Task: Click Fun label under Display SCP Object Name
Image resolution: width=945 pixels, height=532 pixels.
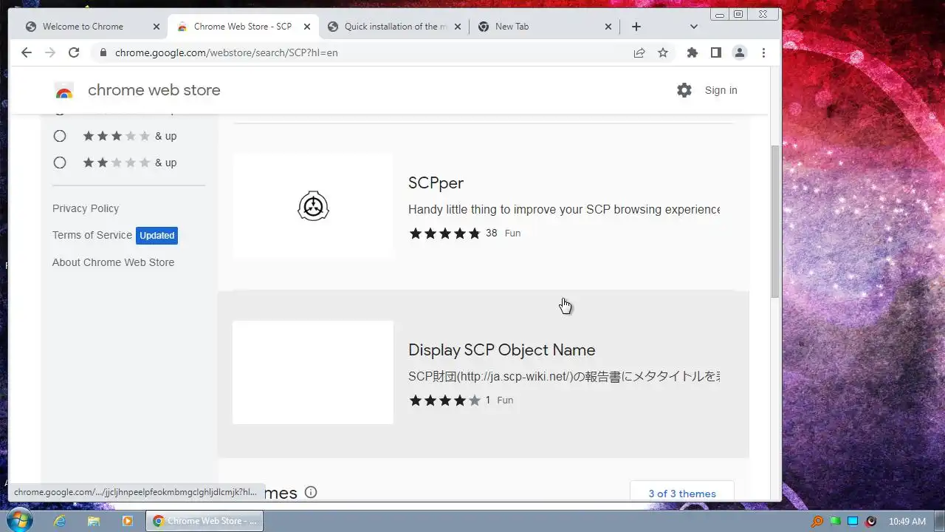Action: (x=505, y=400)
